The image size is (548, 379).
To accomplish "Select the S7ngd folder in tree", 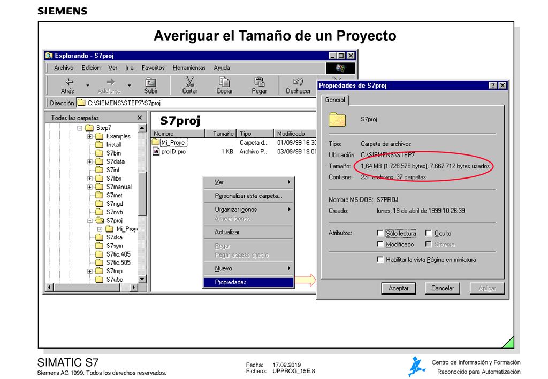I will 109,204.
